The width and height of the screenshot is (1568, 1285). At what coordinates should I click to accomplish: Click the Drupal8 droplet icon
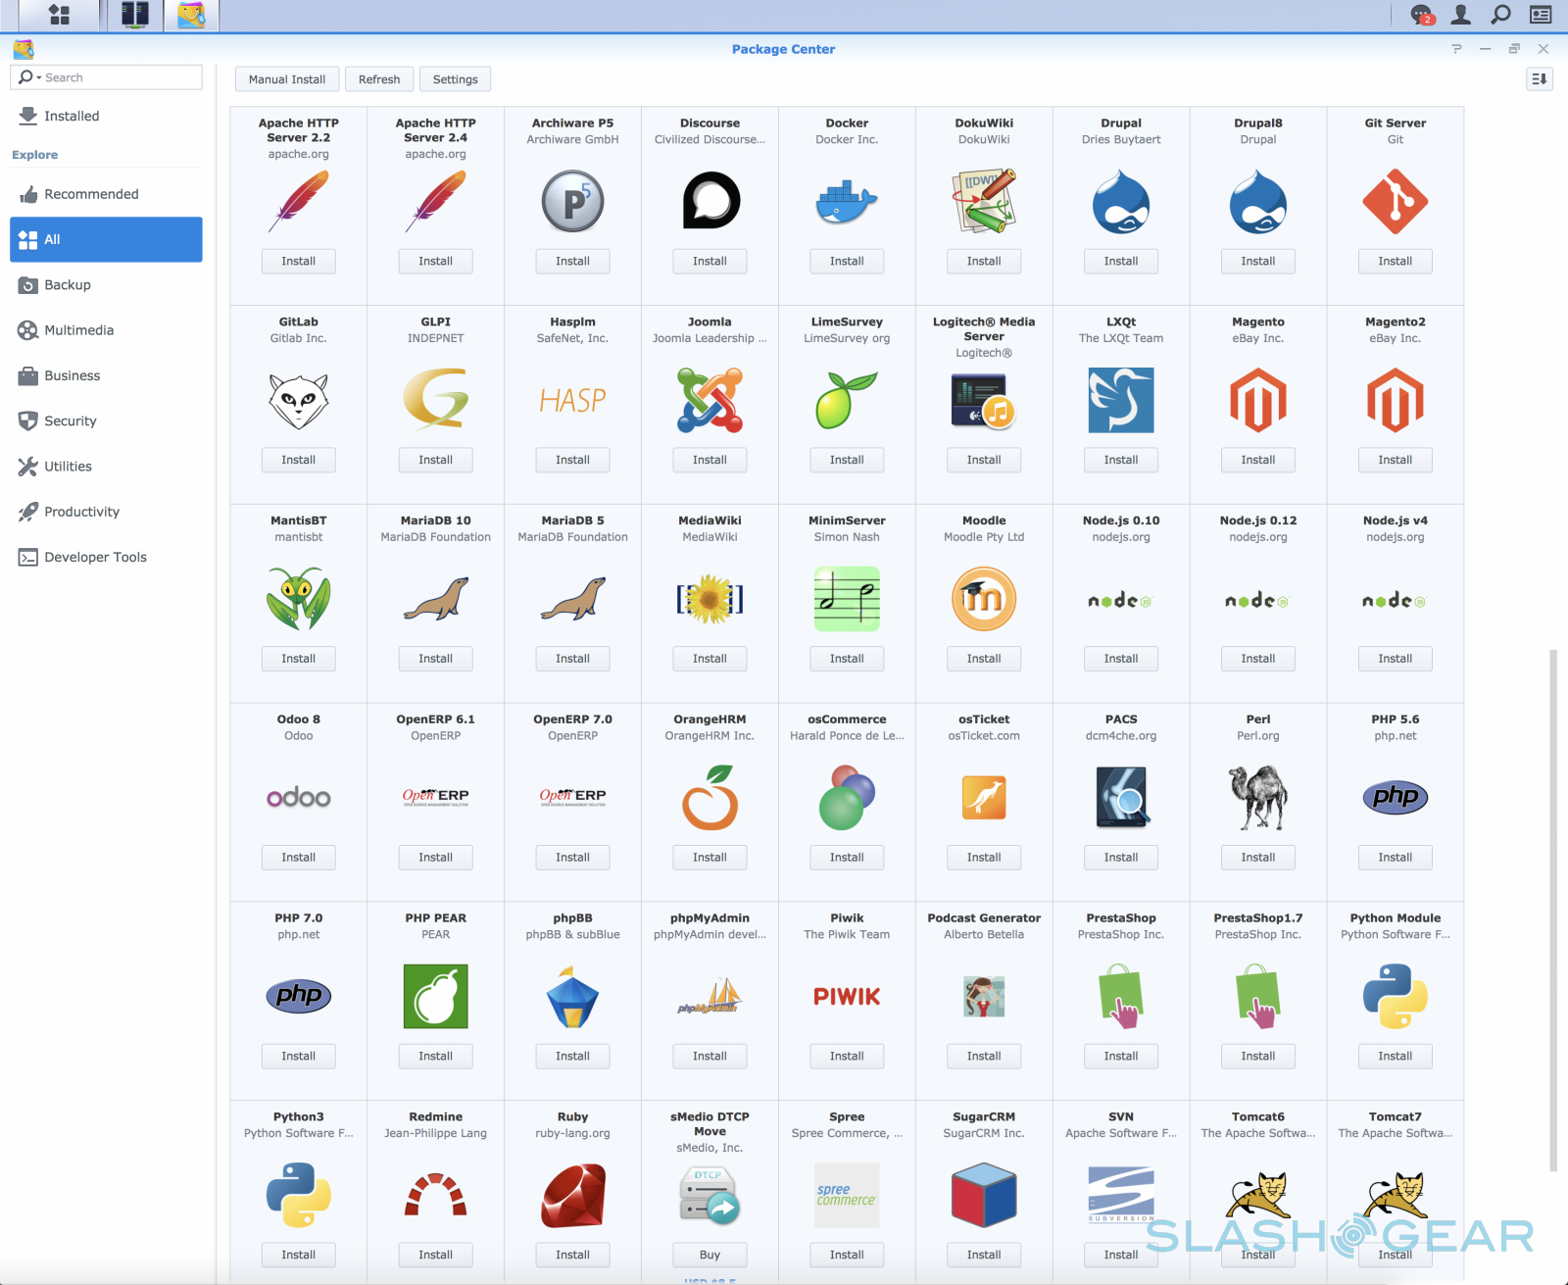tap(1258, 202)
